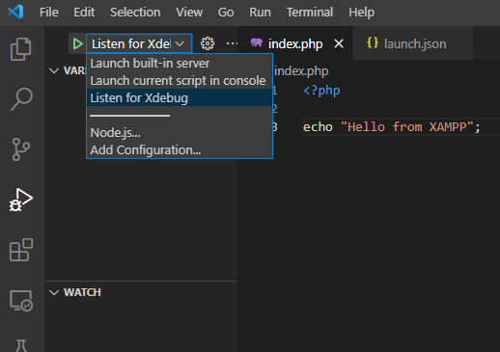The height and width of the screenshot is (352, 500).
Task: Open launch.json via the gear icon
Action: [208, 43]
